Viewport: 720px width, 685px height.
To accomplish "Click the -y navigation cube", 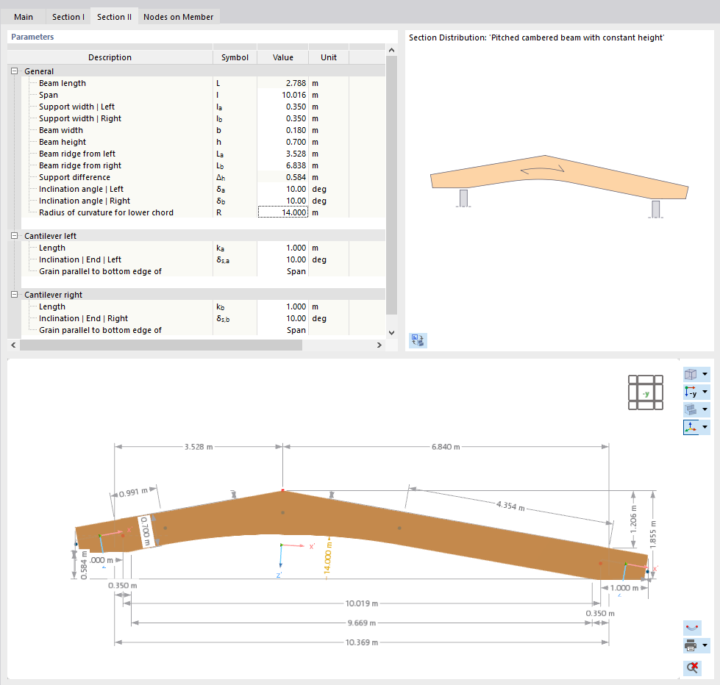I will pyautogui.click(x=646, y=392).
